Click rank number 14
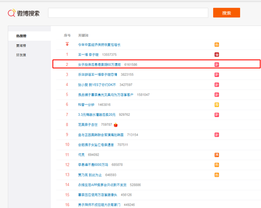 (x=67, y=185)
